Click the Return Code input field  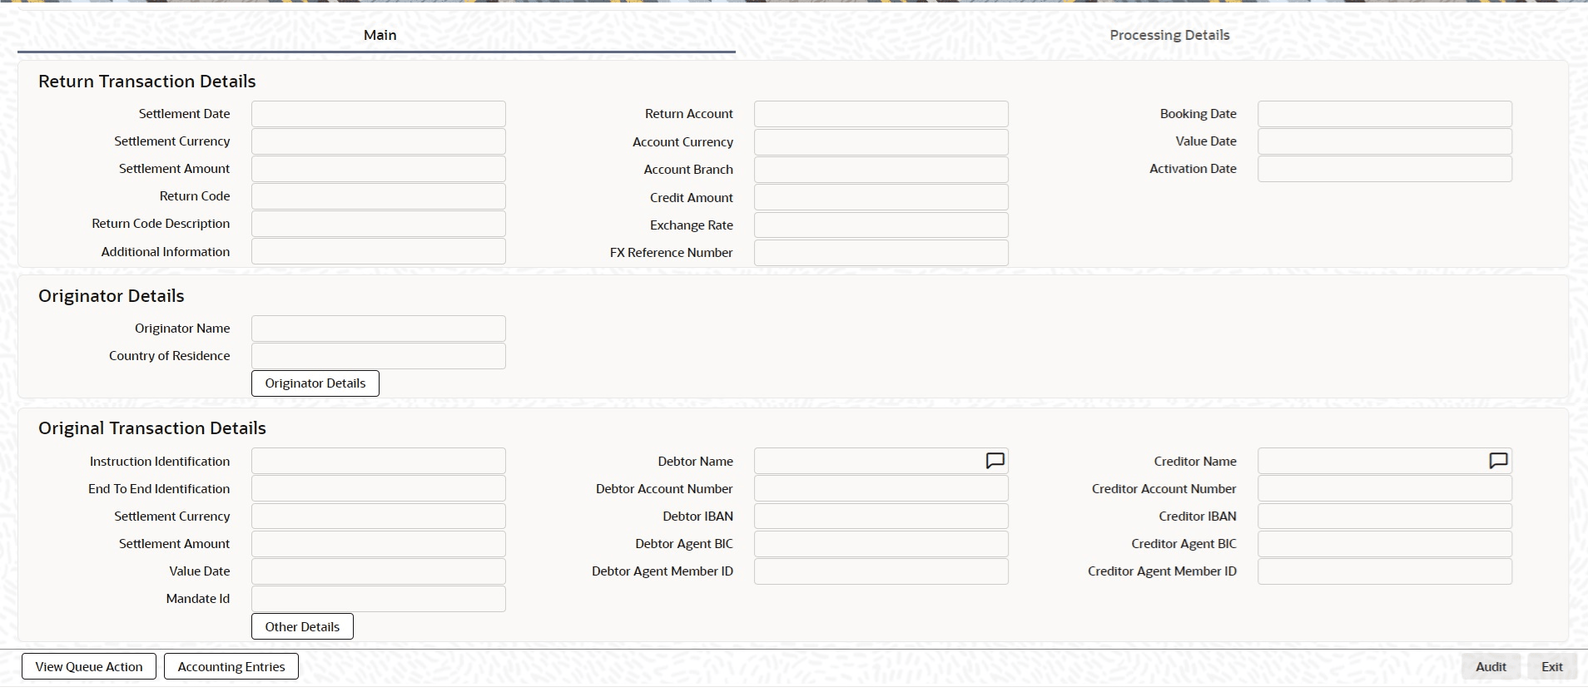379,196
